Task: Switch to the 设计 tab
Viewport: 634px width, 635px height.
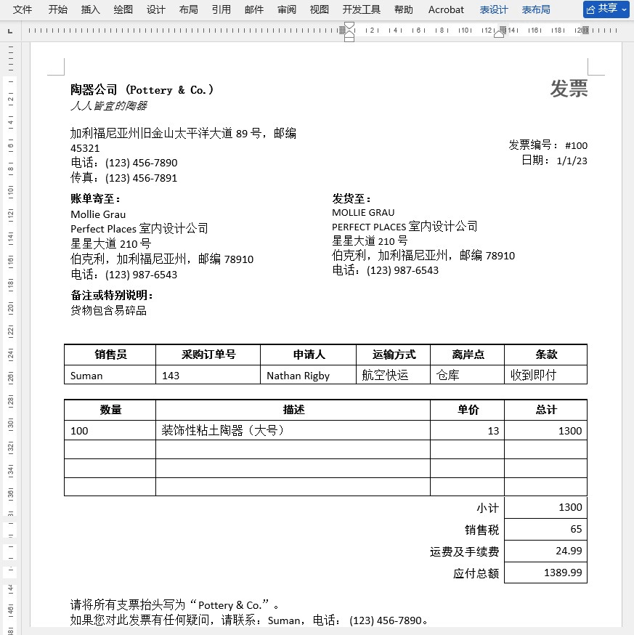Action: pyautogui.click(x=155, y=9)
